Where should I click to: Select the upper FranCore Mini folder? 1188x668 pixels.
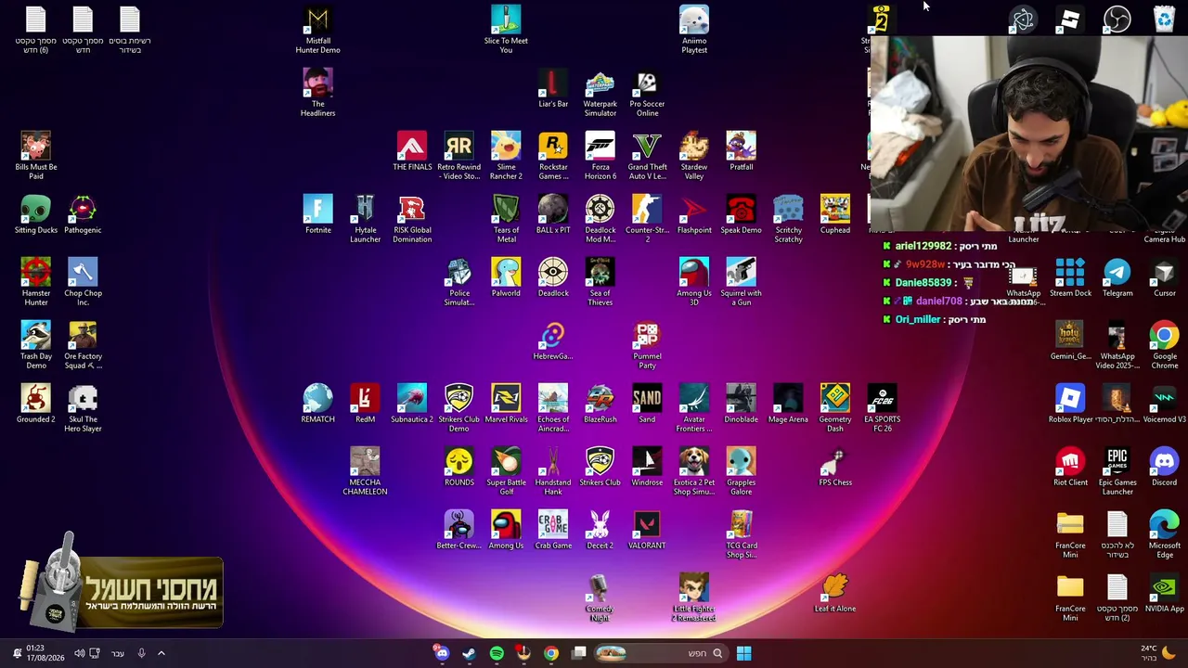pos(1070,535)
